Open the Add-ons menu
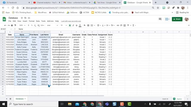This screenshot has height=107, width=191. click(50, 21)
